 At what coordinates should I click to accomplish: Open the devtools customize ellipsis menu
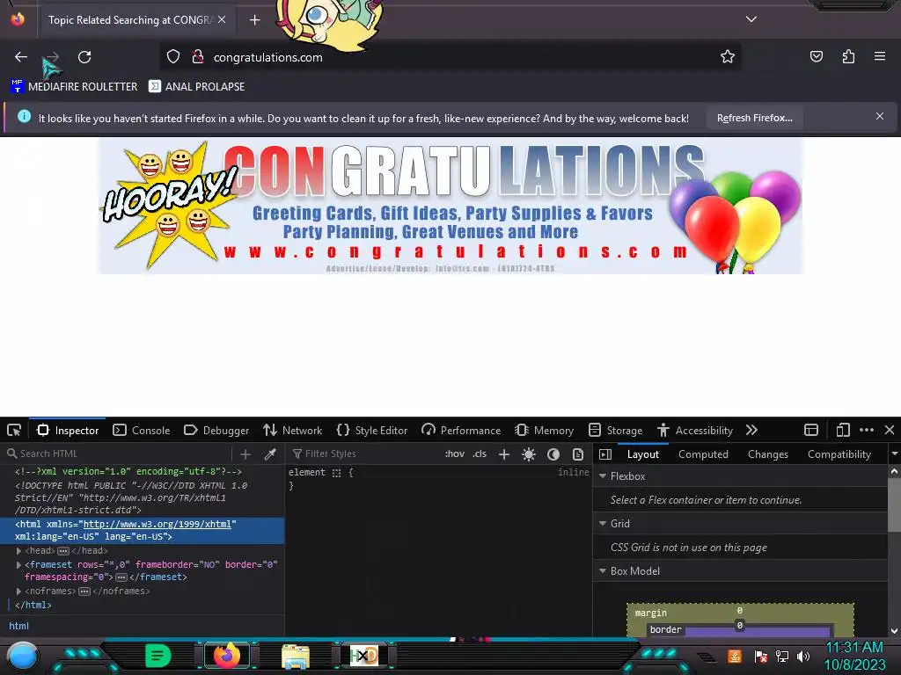tap(867, 431)
